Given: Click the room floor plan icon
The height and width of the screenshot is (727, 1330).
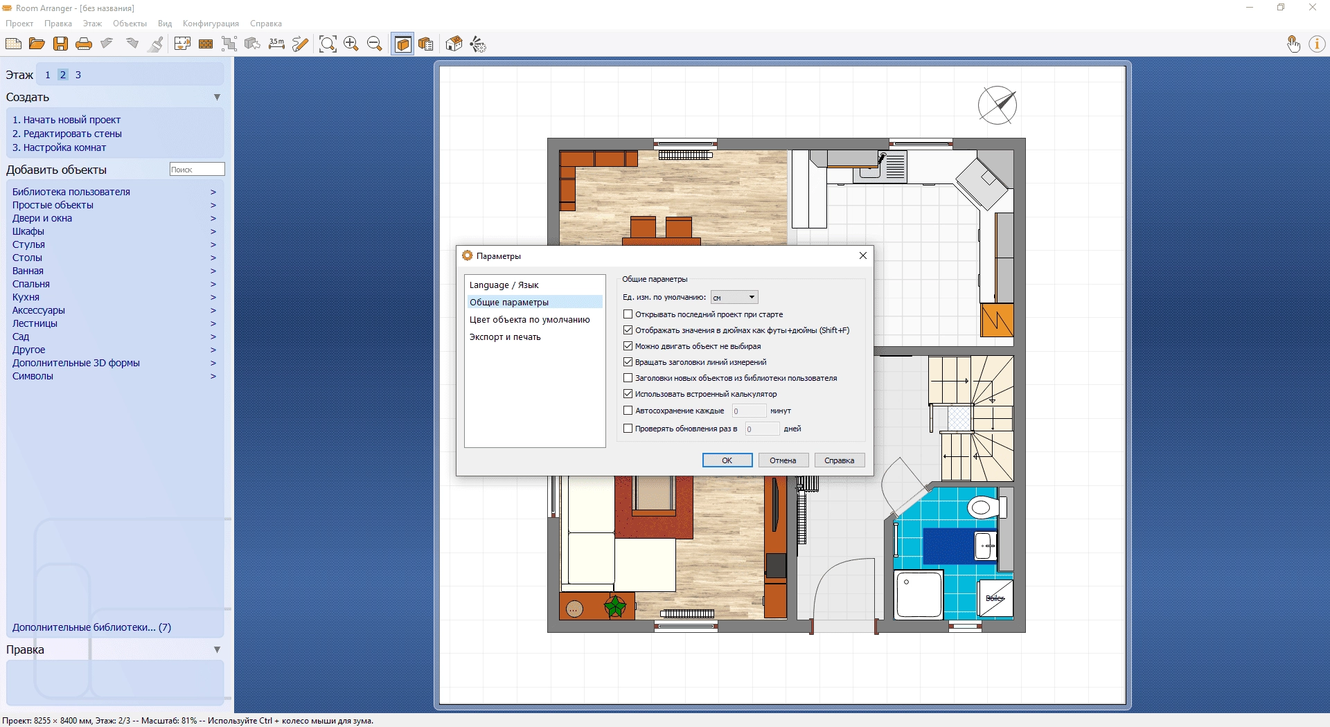Looking at the screenshot, I should (x=182, y=44).
